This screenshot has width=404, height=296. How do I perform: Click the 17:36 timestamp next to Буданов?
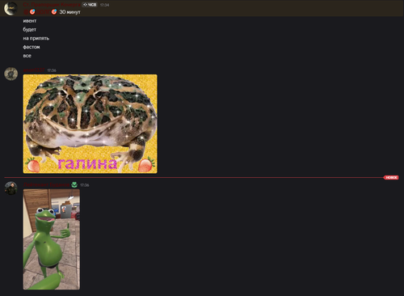pyautogui.click(x=85, y=185)
